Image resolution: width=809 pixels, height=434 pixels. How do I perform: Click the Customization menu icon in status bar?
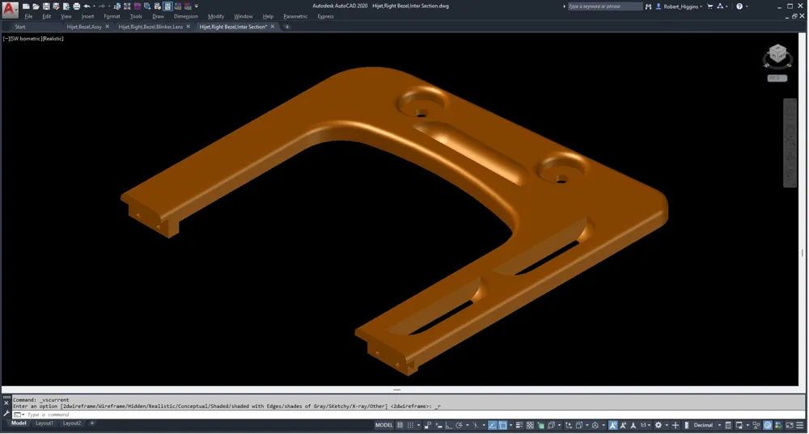800,425
